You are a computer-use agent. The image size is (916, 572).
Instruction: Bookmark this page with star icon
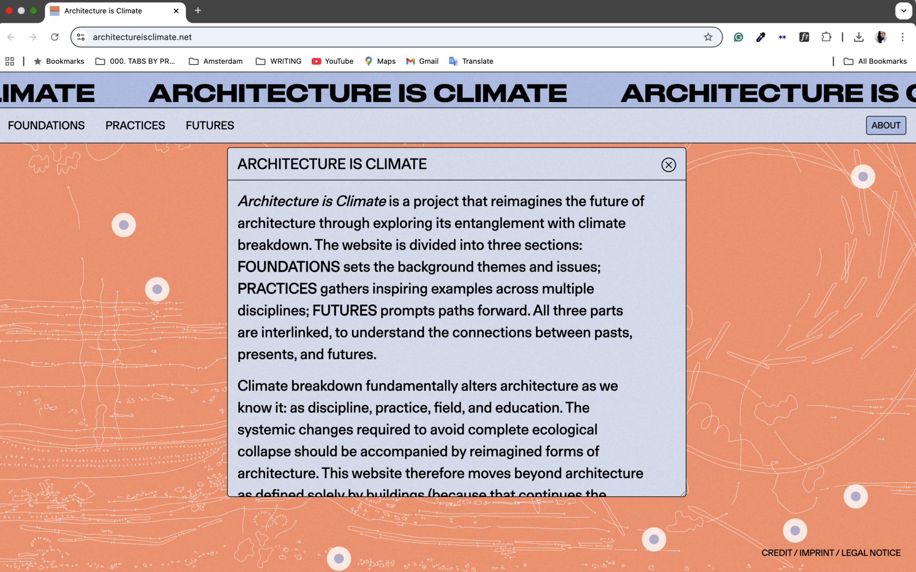coord(708,37)
